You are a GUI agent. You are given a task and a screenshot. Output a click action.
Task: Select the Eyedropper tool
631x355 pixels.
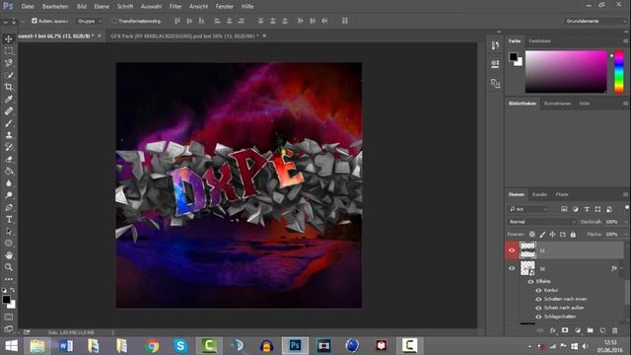[x=9, y=99]
